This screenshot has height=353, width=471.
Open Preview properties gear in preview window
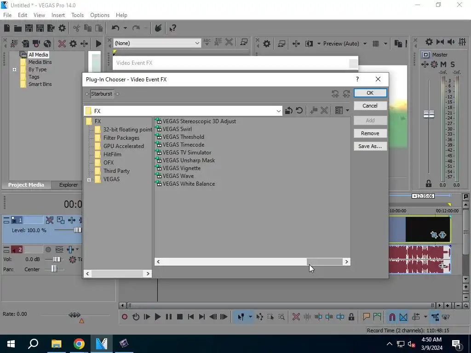266,44
